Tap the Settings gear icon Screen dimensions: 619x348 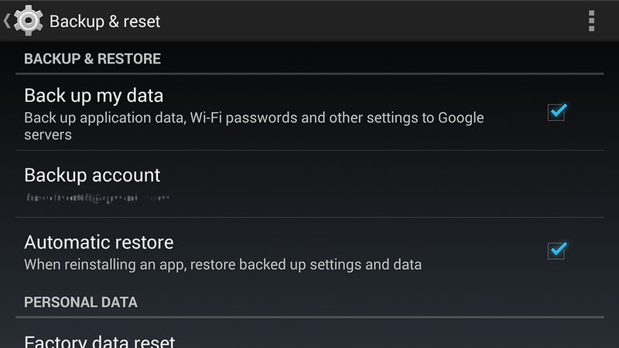(x=28, y=21)
